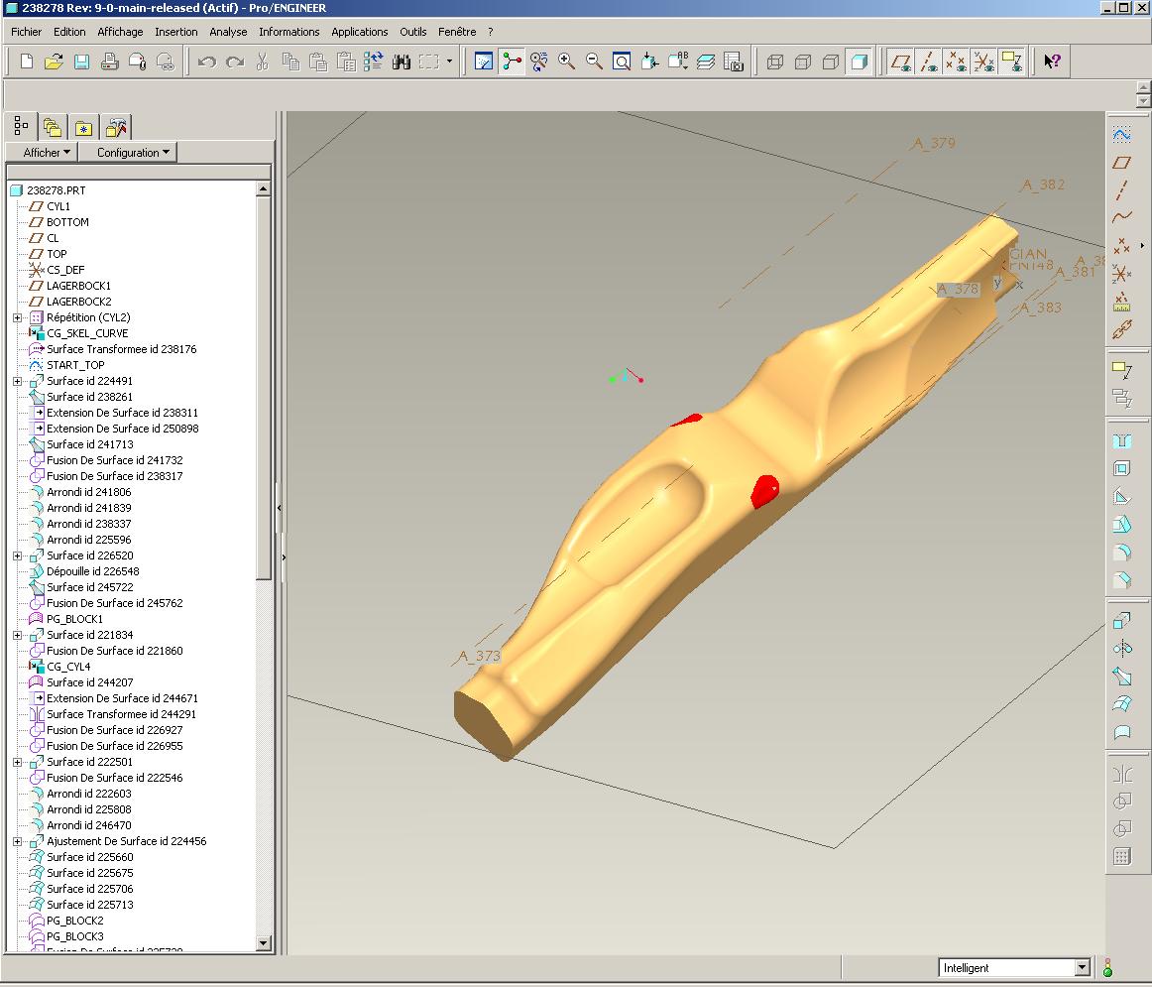The height and width of the screenshot is (987, 1152).
Task: Toggle datum axes visibility
Action: [928, 62]
